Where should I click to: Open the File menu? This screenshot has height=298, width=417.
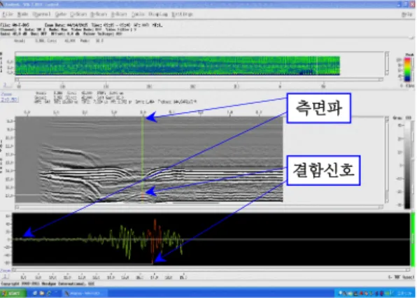click(8, 14)
